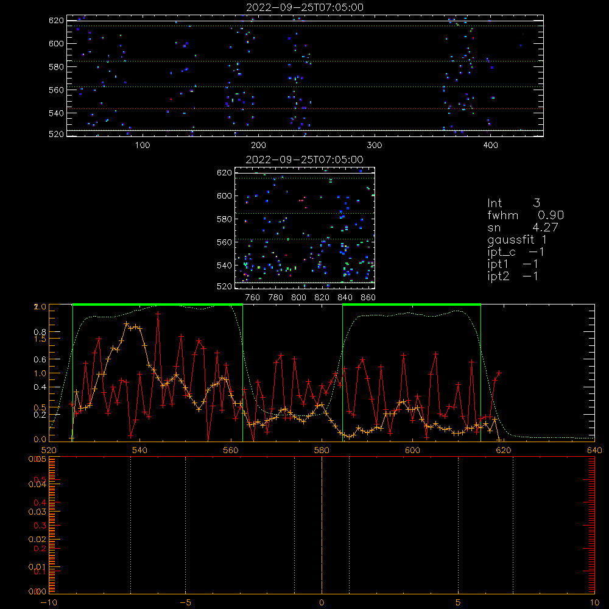Click the right green range bar atop the profile plot

pyautogui.click(x=412, y=304)
